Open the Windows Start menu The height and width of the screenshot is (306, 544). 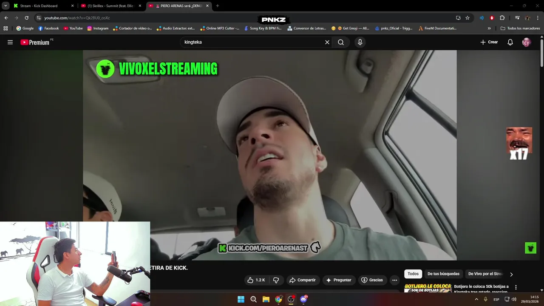click(x=241, y=299)
